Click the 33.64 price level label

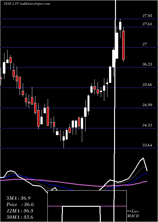pos(147,145)
